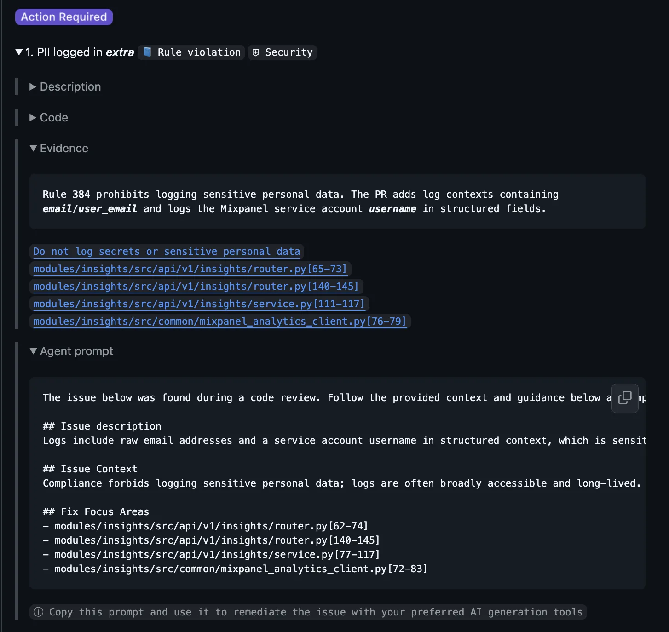Image resolution: width=669 pixels, height=632 pixels.
Task: Click the "Copy this prompt" hint text
Action: [316, 612]
